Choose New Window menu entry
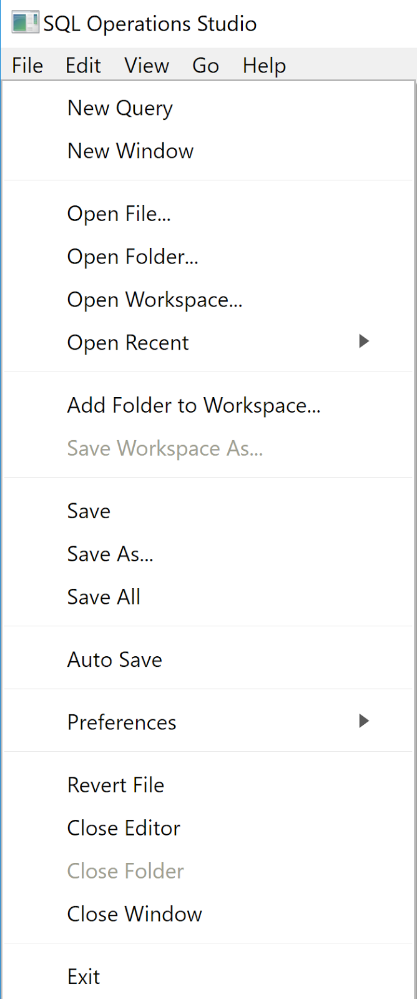The image size is (417, 999). click(130, 151)
